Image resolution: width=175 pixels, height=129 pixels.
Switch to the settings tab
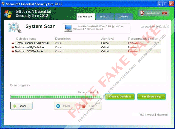pos(104,17)
